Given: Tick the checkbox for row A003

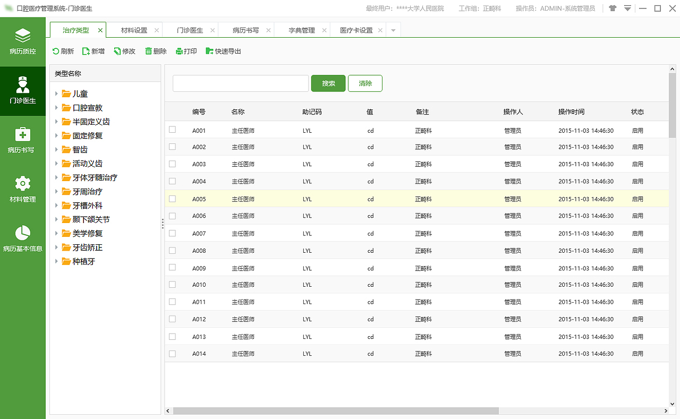Looking at the screenshot, I should coord(172,164).
